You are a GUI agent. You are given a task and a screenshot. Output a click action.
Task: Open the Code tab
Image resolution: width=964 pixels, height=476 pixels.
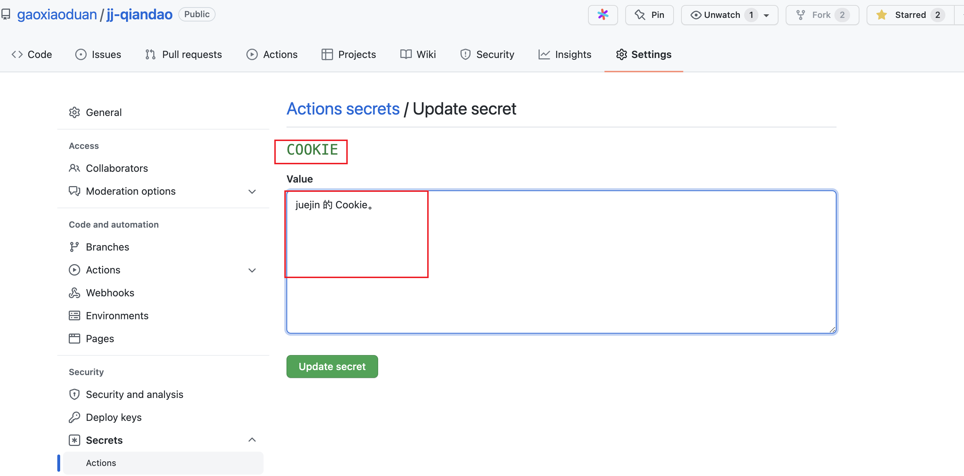tap(32, 55)
